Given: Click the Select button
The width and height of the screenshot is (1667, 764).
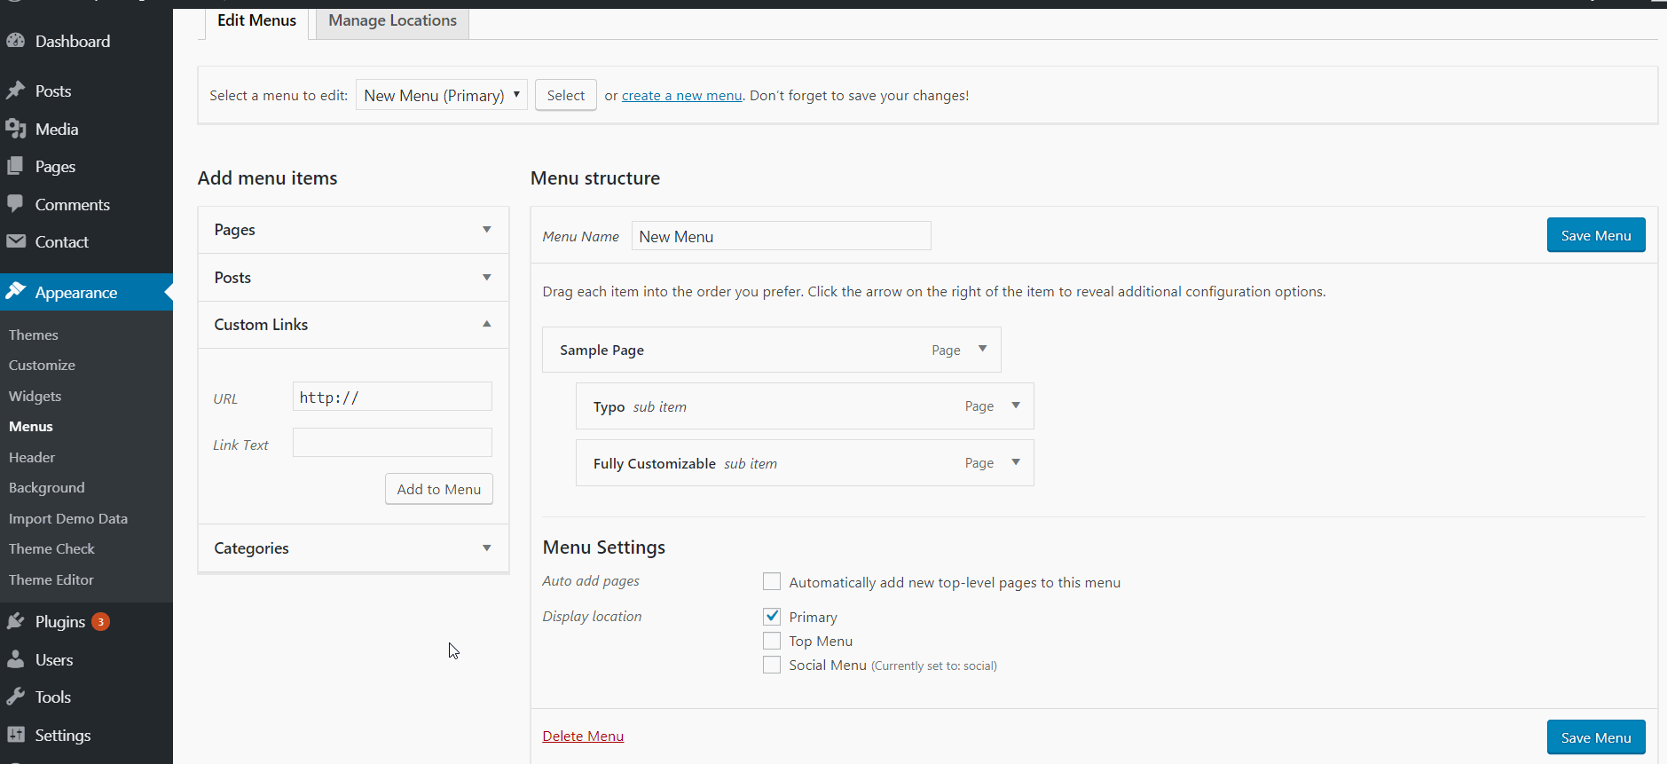Looking at the screenshot, I should [566, 95].
